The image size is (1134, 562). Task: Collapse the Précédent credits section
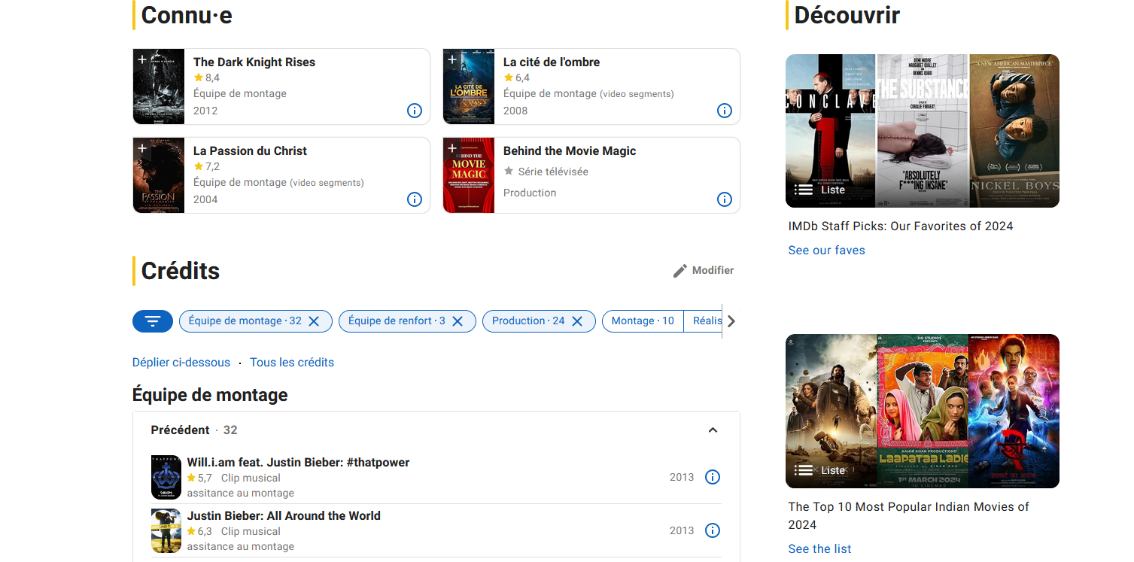click(x=713, y=430)
